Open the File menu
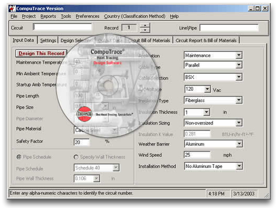276x208 pixels. (14, 16)
